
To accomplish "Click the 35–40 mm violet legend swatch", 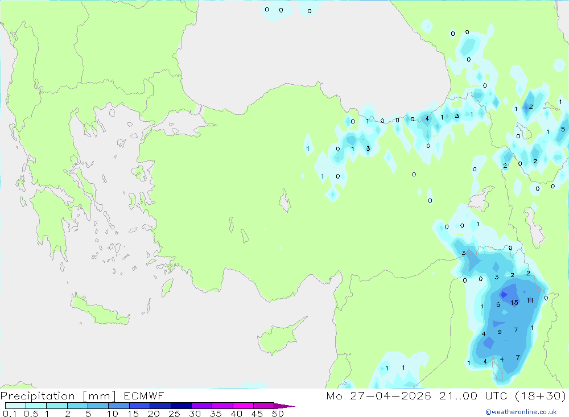I will 222,406.
